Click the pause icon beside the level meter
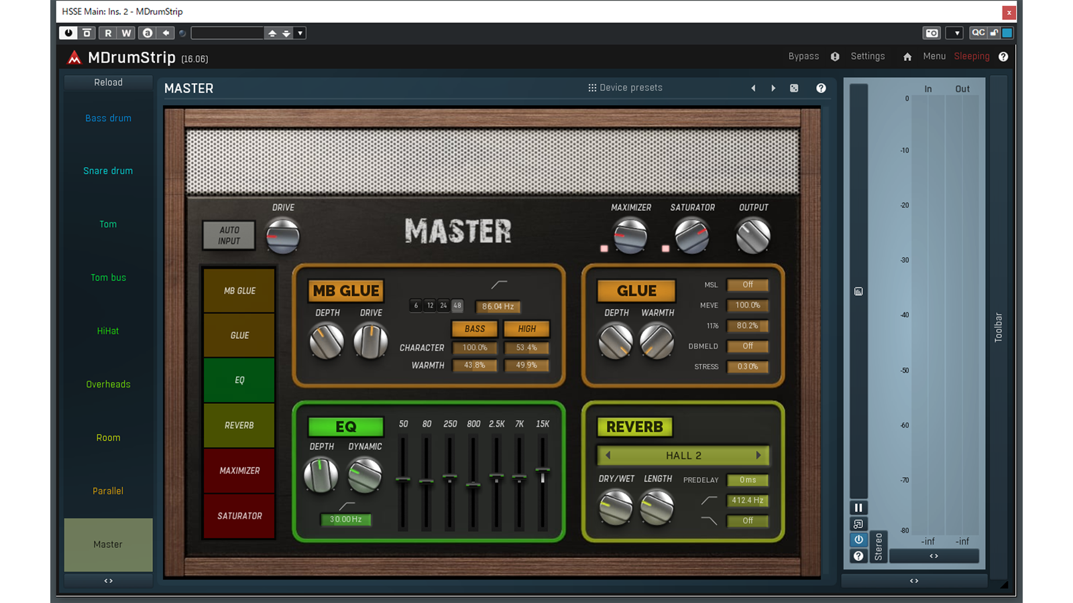Viewport: 1073px width, 603px height. 858,507
